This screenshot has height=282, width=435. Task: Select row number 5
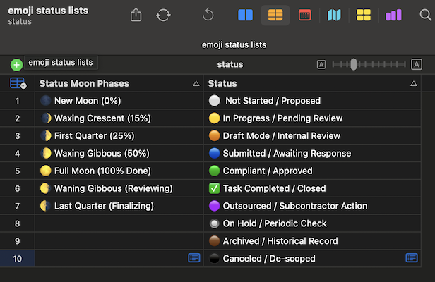tap(17, 171)
